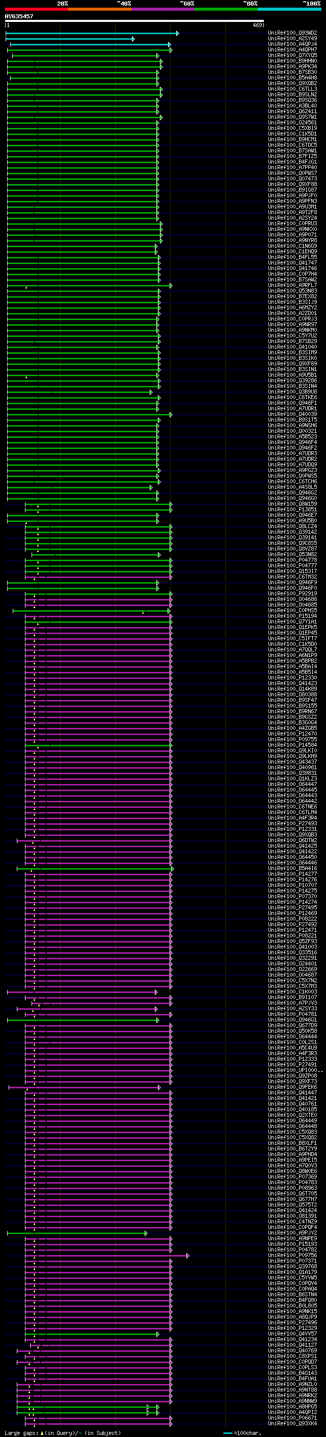Open the UniRef100_B7SAW1 hit
The height and width of the screenshot is (1437, 326).
point(292,150)
